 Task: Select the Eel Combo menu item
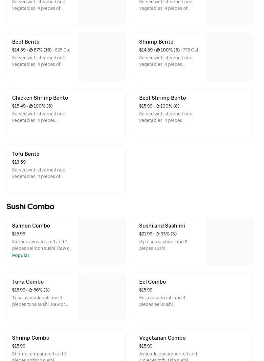152,282
